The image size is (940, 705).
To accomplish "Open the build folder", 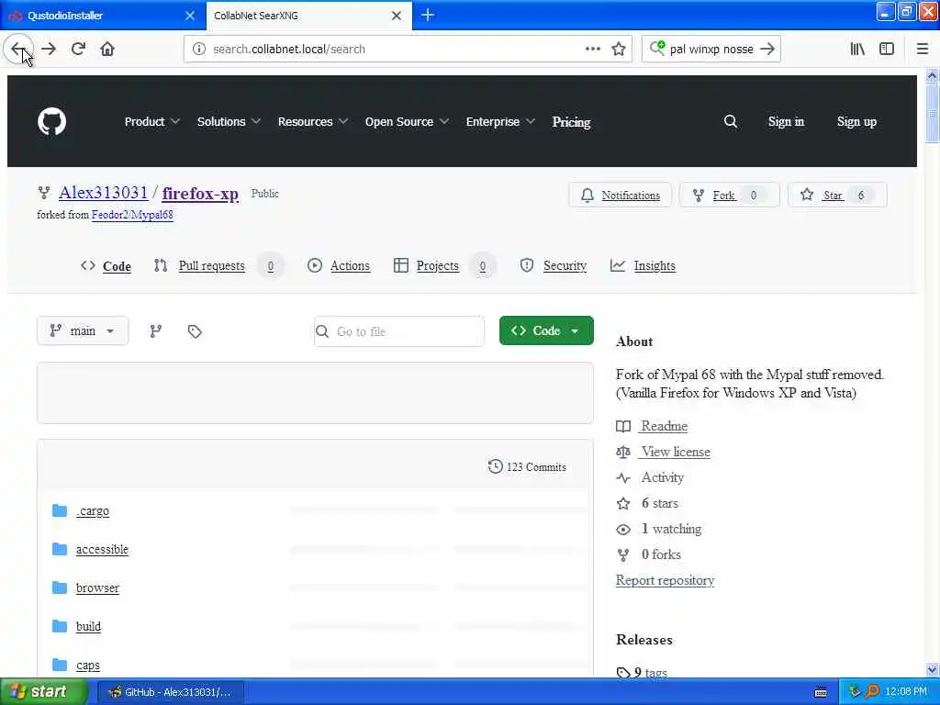I will pyautogui.click(x=88, y=626).
